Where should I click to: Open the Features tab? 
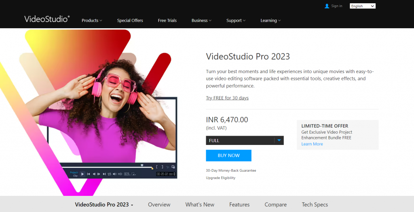point(239,204)
